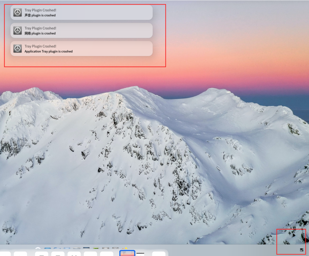Open the quick settings toggle icon in tray

point(302,250)
